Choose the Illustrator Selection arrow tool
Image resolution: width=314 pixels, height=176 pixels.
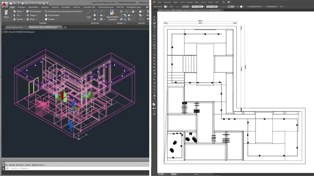(x=155, y=14)
